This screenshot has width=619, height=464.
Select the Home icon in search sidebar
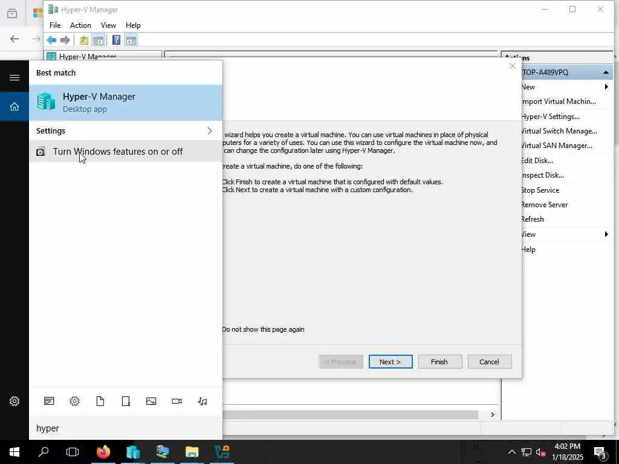pos(15,106)
